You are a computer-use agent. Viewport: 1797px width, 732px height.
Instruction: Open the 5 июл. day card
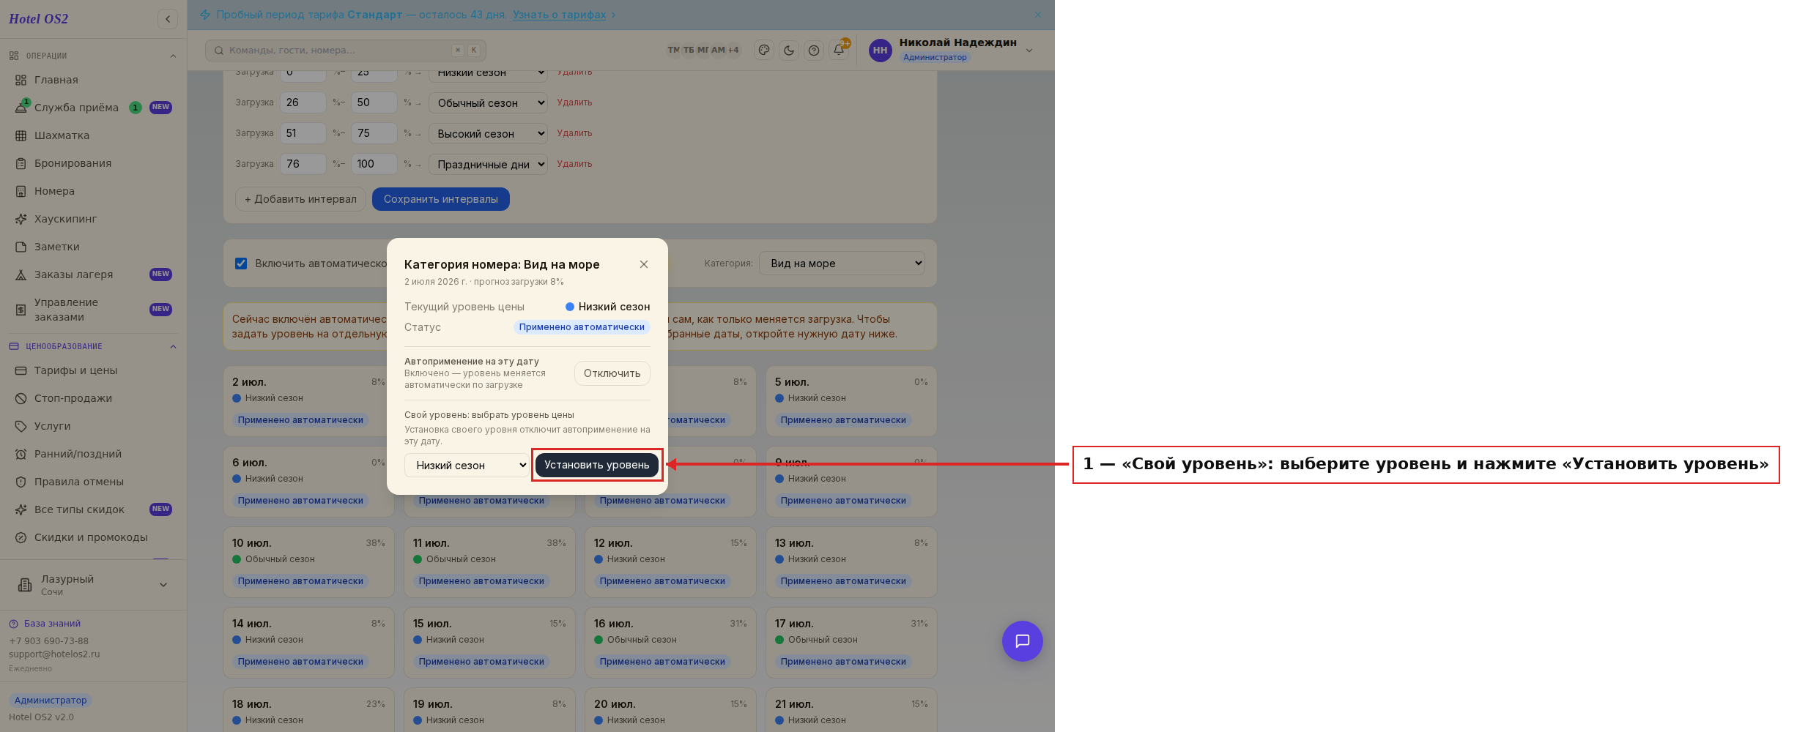pyautogui.click(x=851, y=401)
